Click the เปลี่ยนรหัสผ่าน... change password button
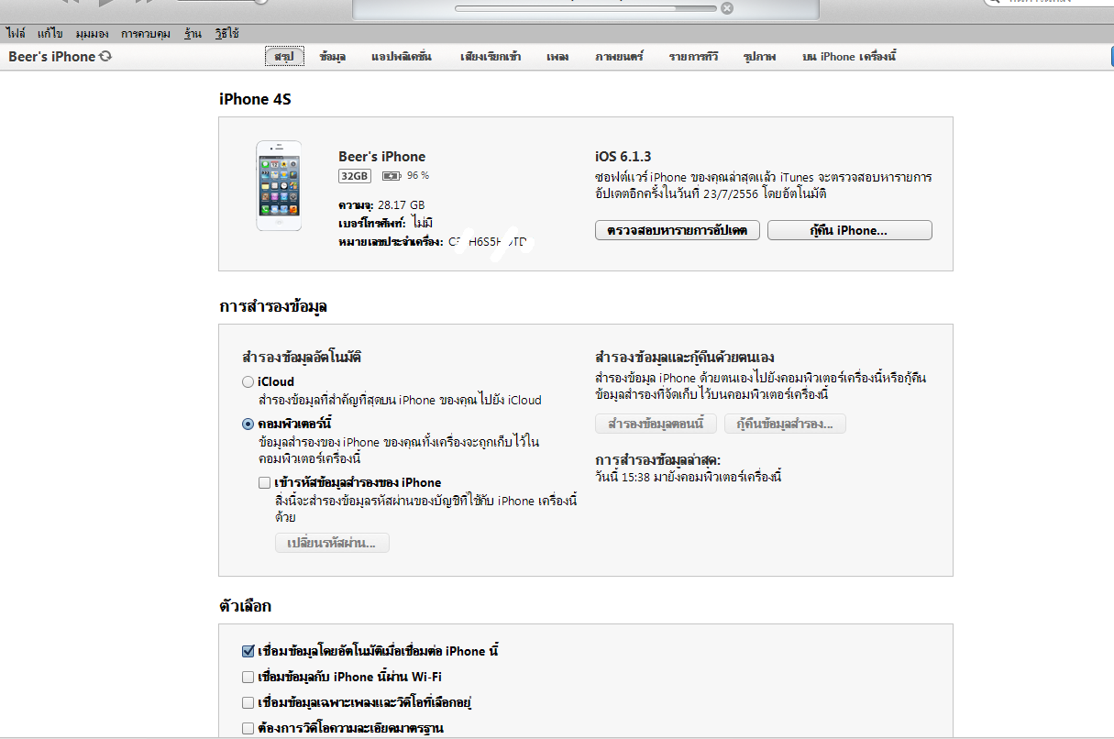Viewport: 1114px width, 739px height. (x=332, y=543)
